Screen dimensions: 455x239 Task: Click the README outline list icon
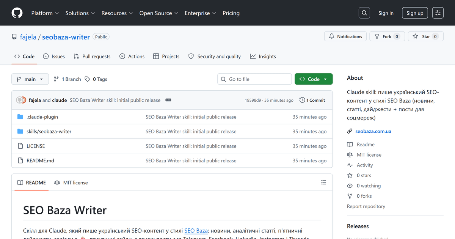(x=323, y=182)
